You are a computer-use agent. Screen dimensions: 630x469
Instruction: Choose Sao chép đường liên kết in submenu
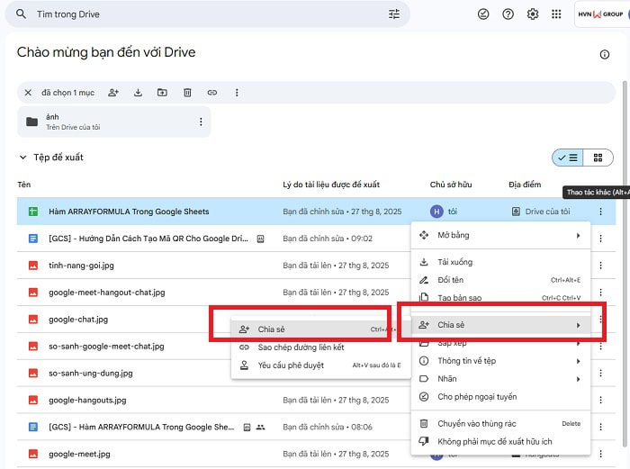(x=301, y=347)
